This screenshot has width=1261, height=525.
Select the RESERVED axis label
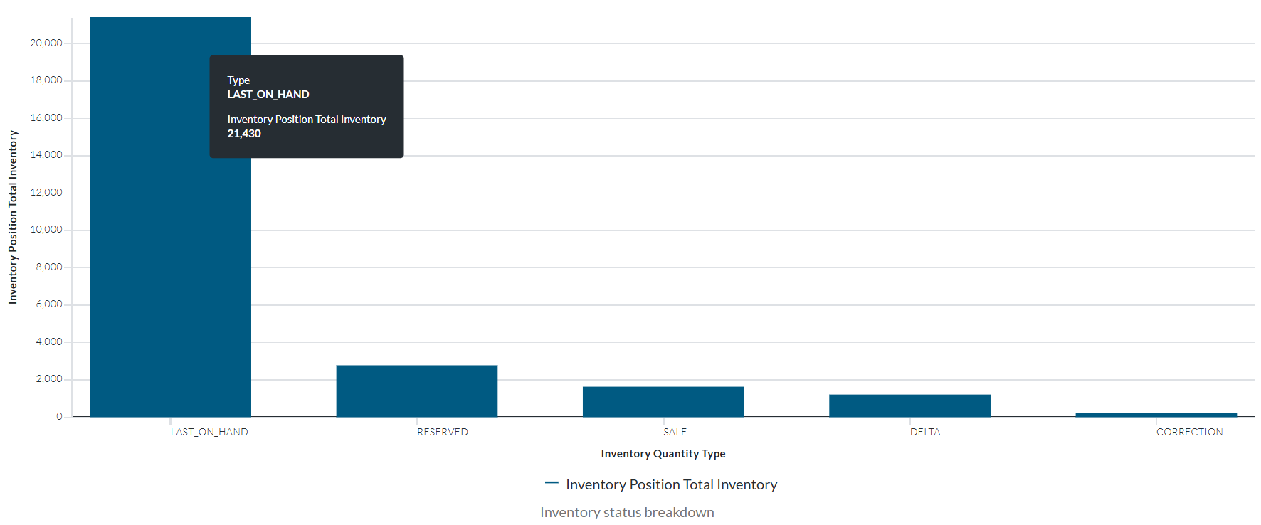coord(443,432)
